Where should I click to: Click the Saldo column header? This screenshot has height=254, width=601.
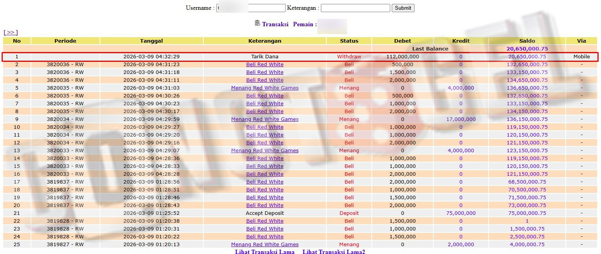coord(527,41)
